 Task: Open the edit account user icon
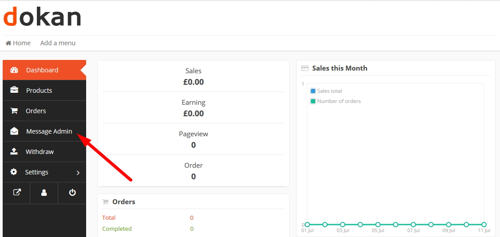click(x=44, y=193)
